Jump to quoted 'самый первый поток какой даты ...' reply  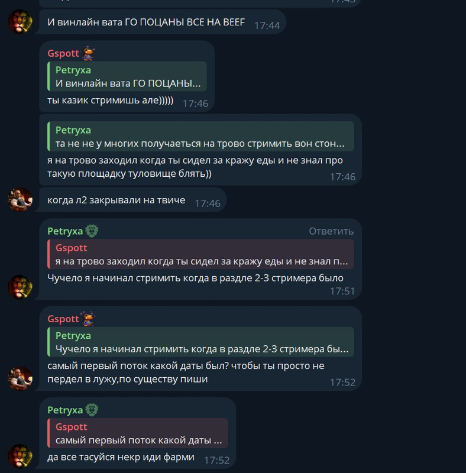[x=138, y=433]
